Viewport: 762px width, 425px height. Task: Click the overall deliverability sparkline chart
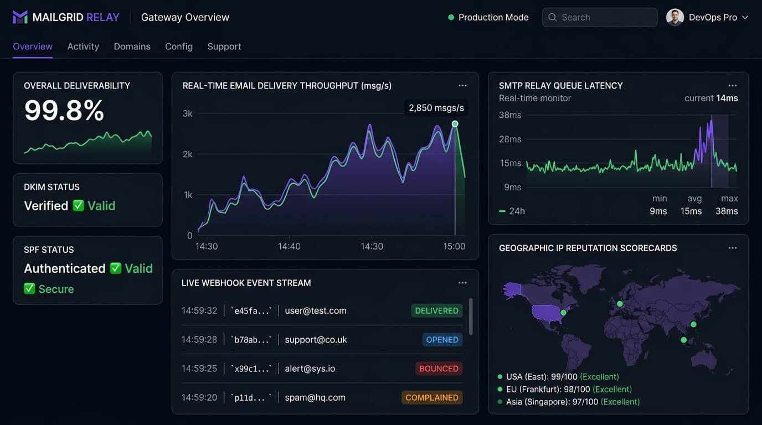click(87, 142)
